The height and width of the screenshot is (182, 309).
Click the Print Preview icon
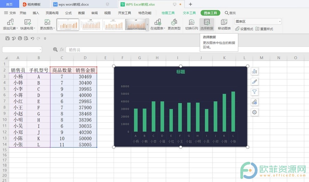tap(26, 38)
